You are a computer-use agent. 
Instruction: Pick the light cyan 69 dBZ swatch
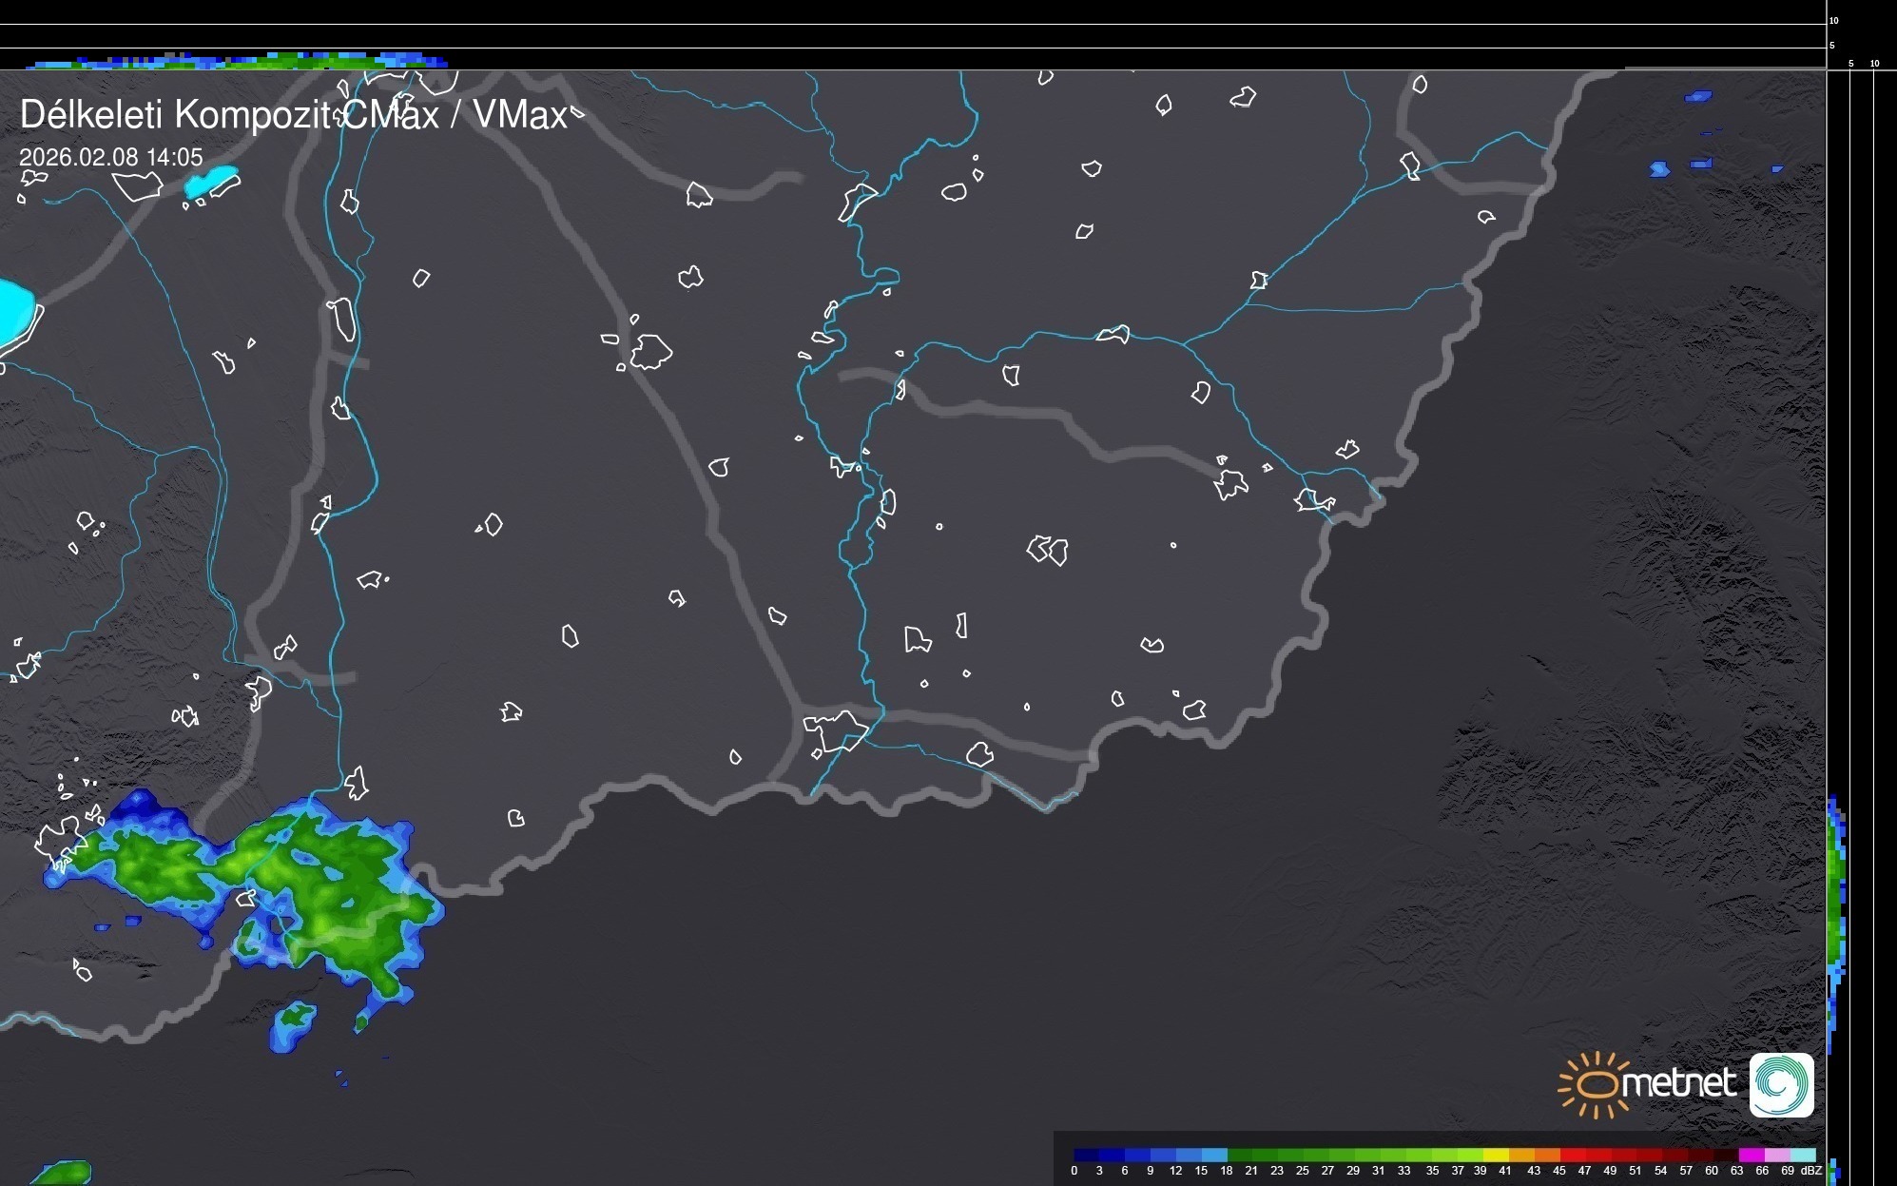[1803, 1155]
